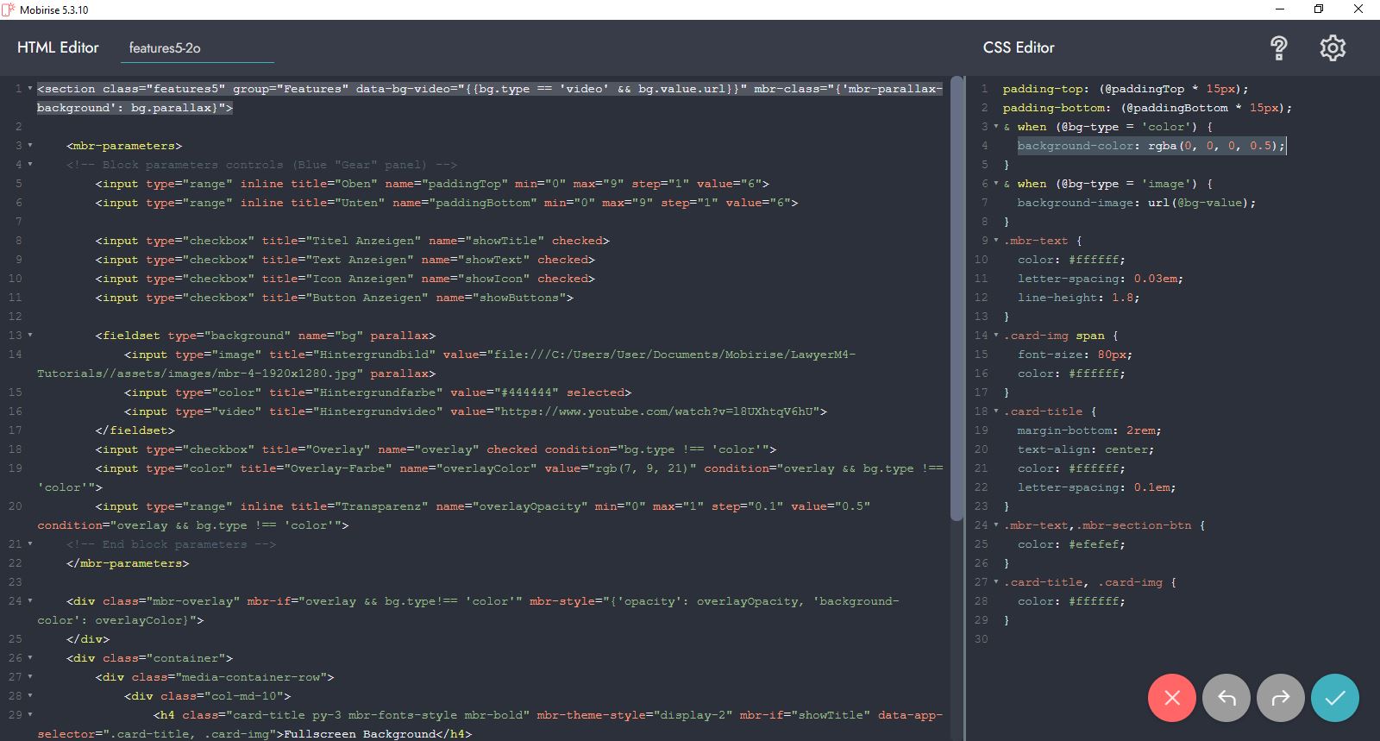The width and height of the screenshot is (1380, 741).
Task: Restore down the Mobirise window
Action: coord(1318,9)
